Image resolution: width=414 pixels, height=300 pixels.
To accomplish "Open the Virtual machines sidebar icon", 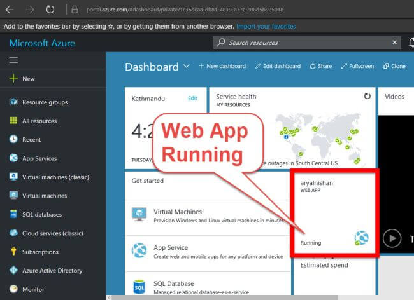I will click(13, 195).
